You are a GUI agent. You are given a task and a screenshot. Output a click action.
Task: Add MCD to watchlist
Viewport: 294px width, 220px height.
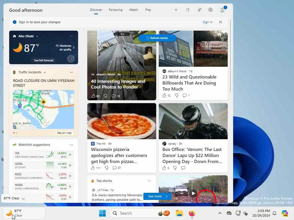click(70, 176)
